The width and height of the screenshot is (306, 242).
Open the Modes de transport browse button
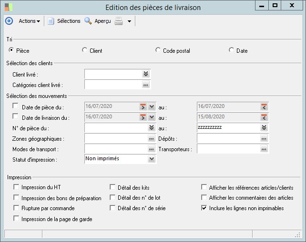[x=152, y=149]
